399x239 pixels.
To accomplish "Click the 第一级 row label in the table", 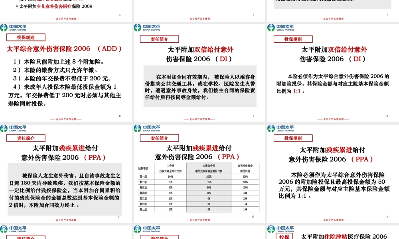I will tap(143, 176).
